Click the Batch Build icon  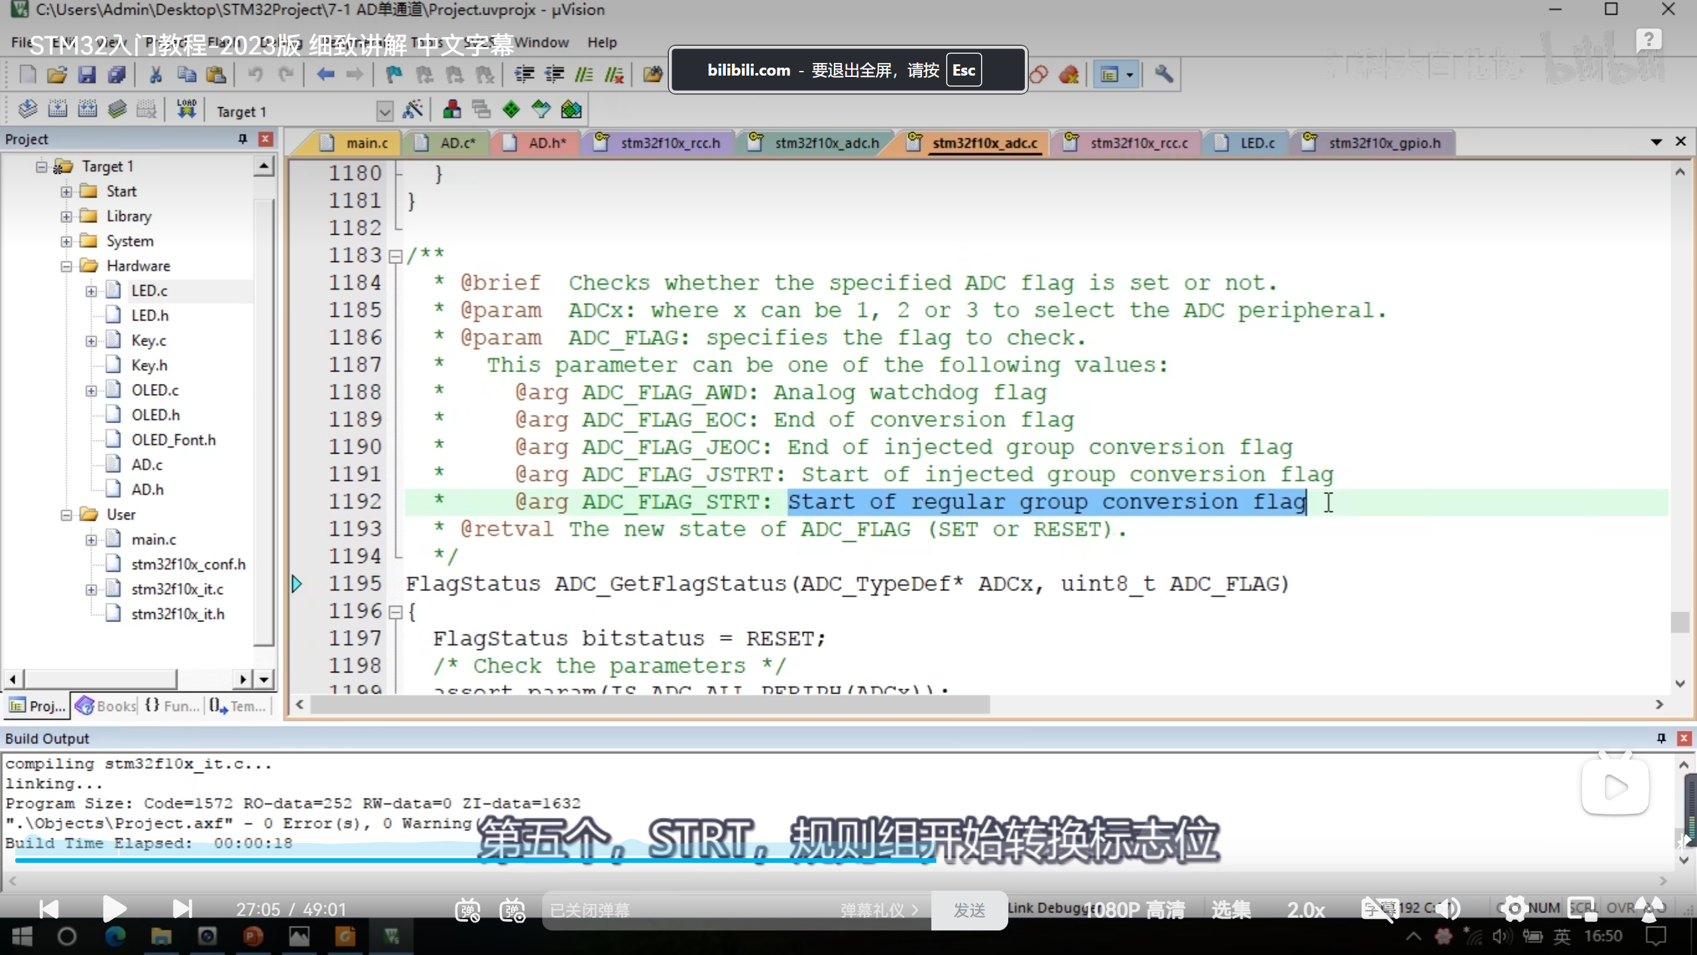[x=117, y=109]
